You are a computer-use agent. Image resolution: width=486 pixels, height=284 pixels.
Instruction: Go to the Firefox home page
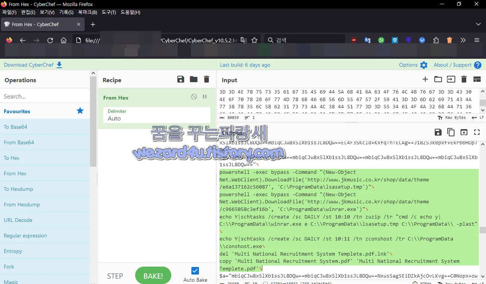[64, 40]
